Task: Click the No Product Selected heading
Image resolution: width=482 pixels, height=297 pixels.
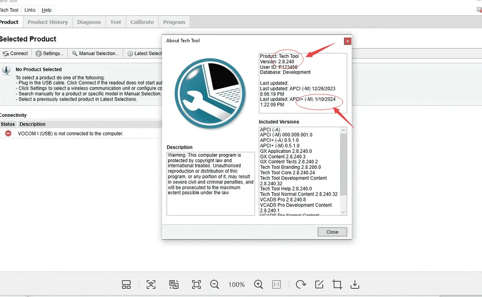Action: (39, 69)
